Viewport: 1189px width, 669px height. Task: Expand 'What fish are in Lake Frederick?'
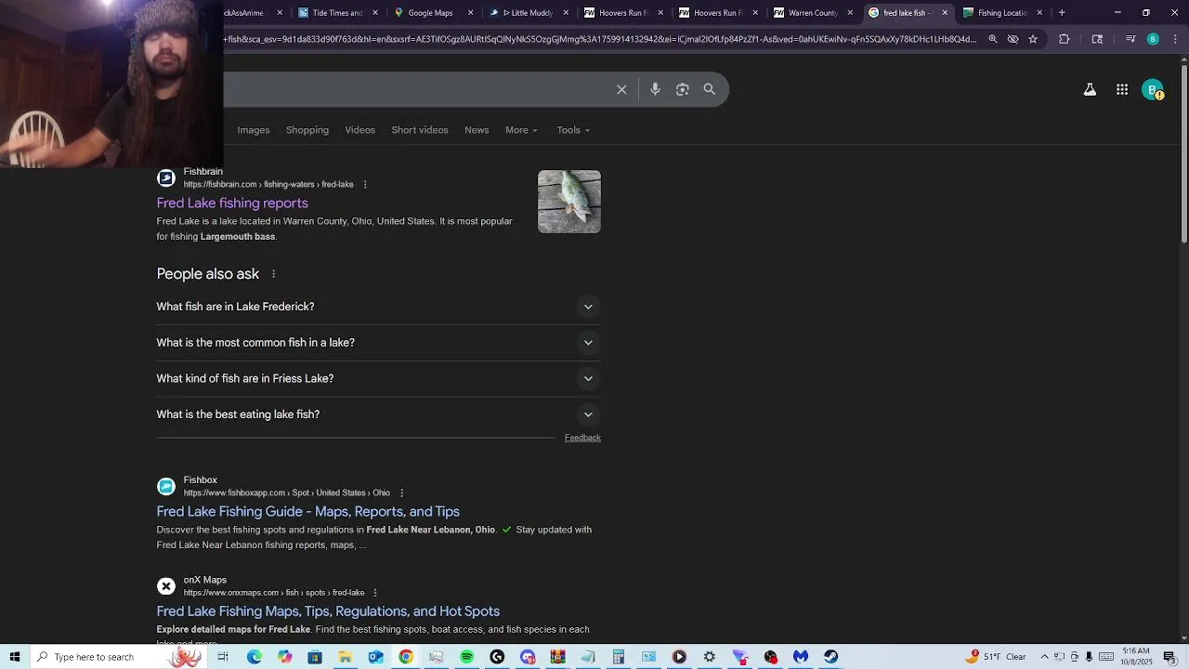(378, 307)
